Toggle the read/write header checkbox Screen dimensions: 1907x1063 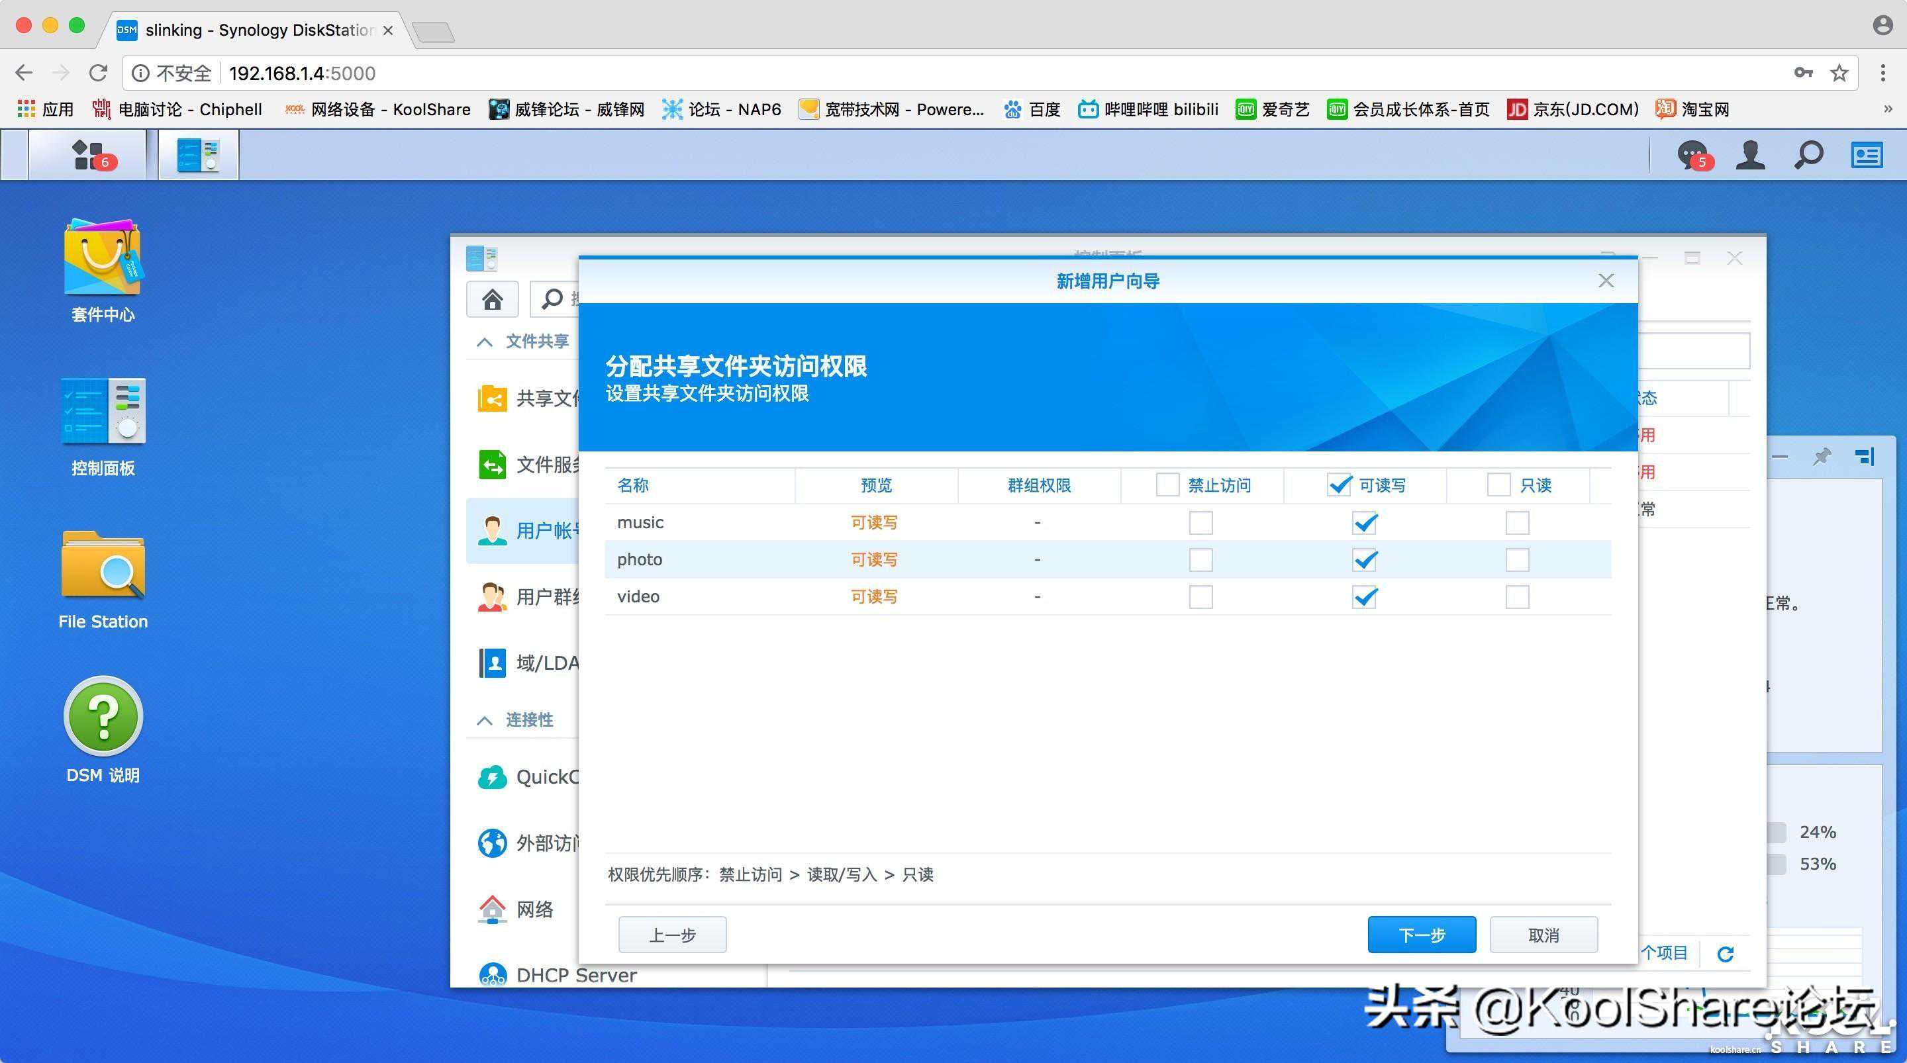pos(1339,485)
